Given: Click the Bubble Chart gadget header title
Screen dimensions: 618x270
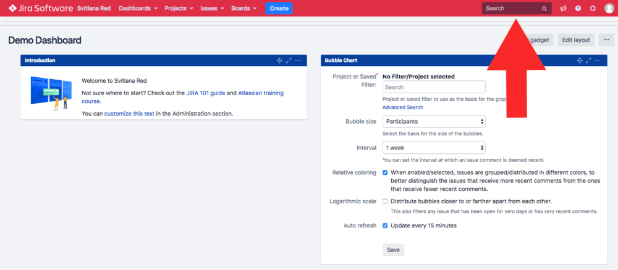Looking at the screenshot, I should (x=341, y=61).
